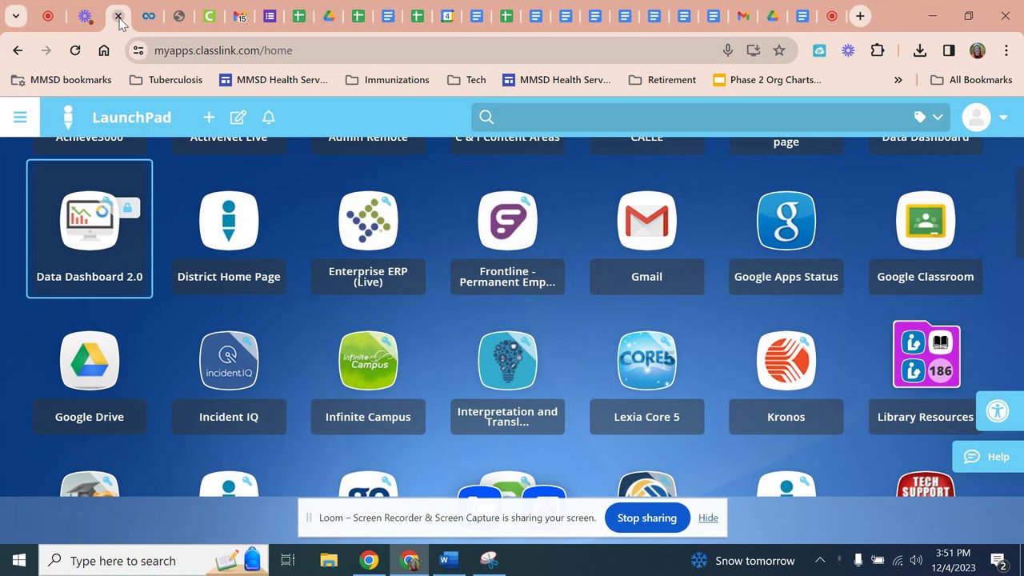
Task: Open the Windows Start menu
Action: [19, 560]
